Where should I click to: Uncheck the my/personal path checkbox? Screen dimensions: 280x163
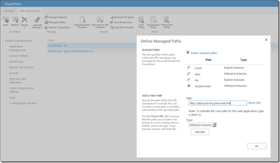pyautogui.click(x=189, y=86)
